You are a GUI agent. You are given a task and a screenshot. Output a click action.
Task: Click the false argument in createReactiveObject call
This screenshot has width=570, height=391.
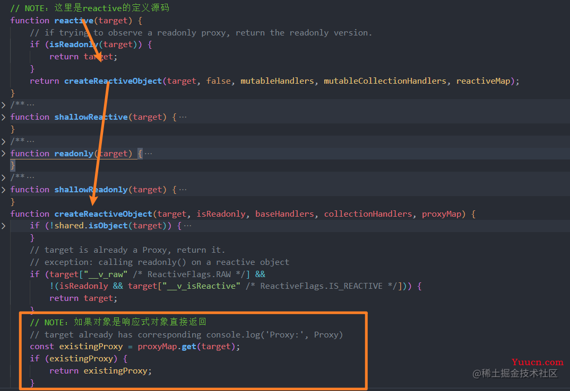tap(219, 81)
